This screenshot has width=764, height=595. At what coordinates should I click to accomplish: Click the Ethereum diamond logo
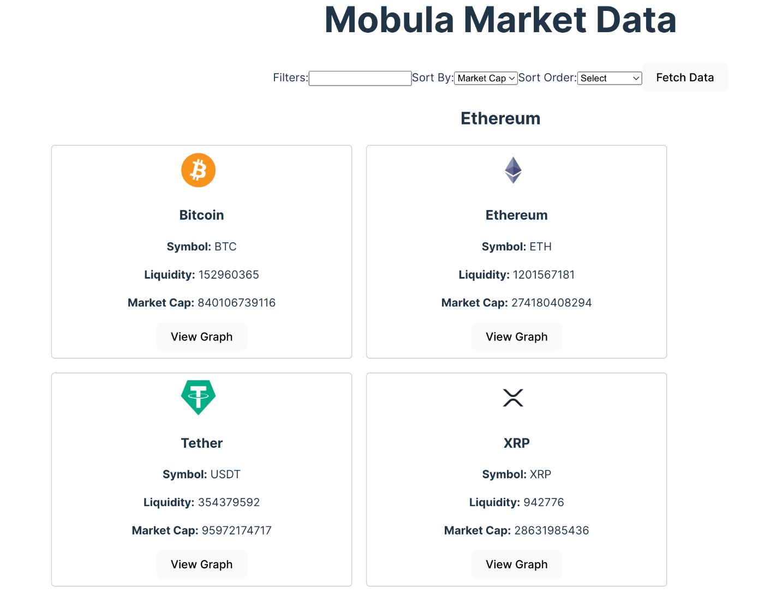click(x=513, y=170)
